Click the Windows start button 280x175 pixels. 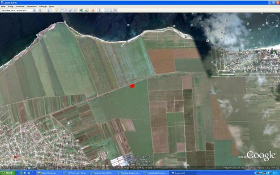tap(8, 173)
